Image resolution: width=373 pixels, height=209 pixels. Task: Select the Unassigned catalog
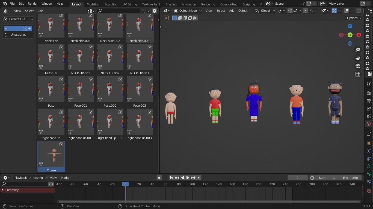[x=18, y=35]
